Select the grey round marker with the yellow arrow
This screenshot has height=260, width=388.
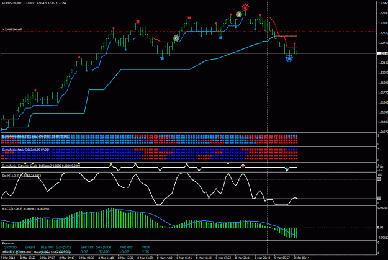click(x=238, y=15)
